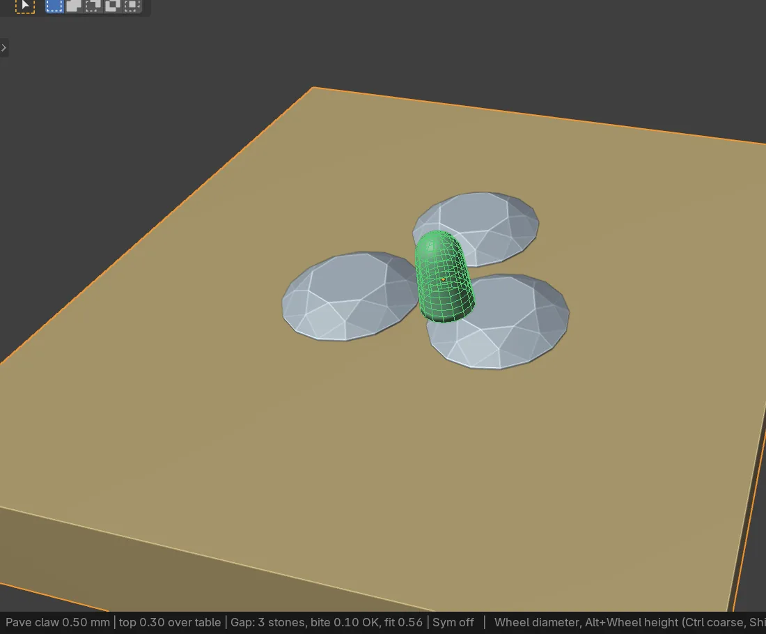Viewport: 766px width, 634px height.
Task: Expand the hidden toolbar chevron
Action: [x=4, y=47]
